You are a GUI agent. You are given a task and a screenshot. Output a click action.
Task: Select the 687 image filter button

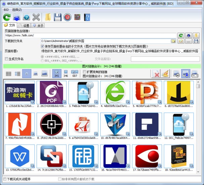click(74, 74)
